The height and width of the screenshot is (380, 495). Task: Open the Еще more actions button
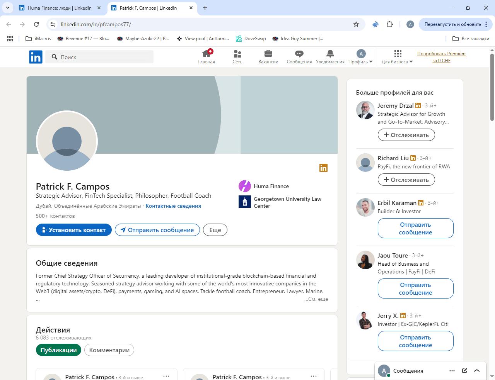[x=215, y=230]
